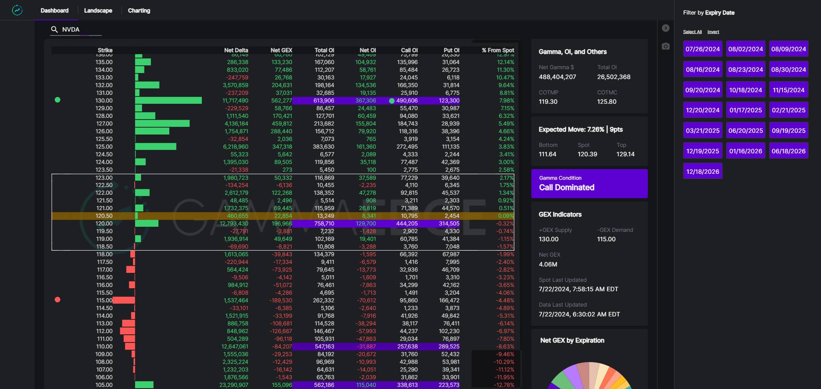Select the 06/20/2025 expiry button

(x=745, y=131)
